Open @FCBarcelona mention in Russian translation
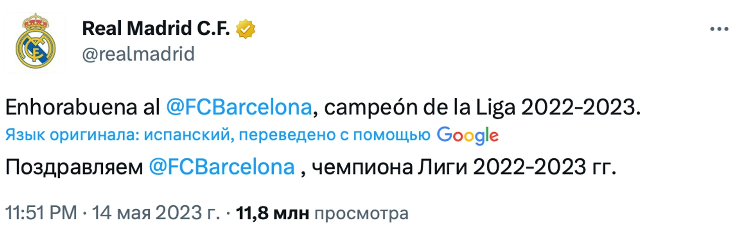The width and height of the screenshot is (736, 243). [222, 167]
